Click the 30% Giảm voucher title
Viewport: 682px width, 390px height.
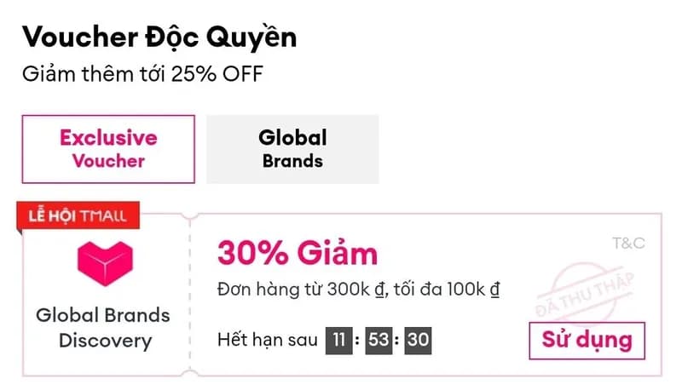(x=297, y=253)
